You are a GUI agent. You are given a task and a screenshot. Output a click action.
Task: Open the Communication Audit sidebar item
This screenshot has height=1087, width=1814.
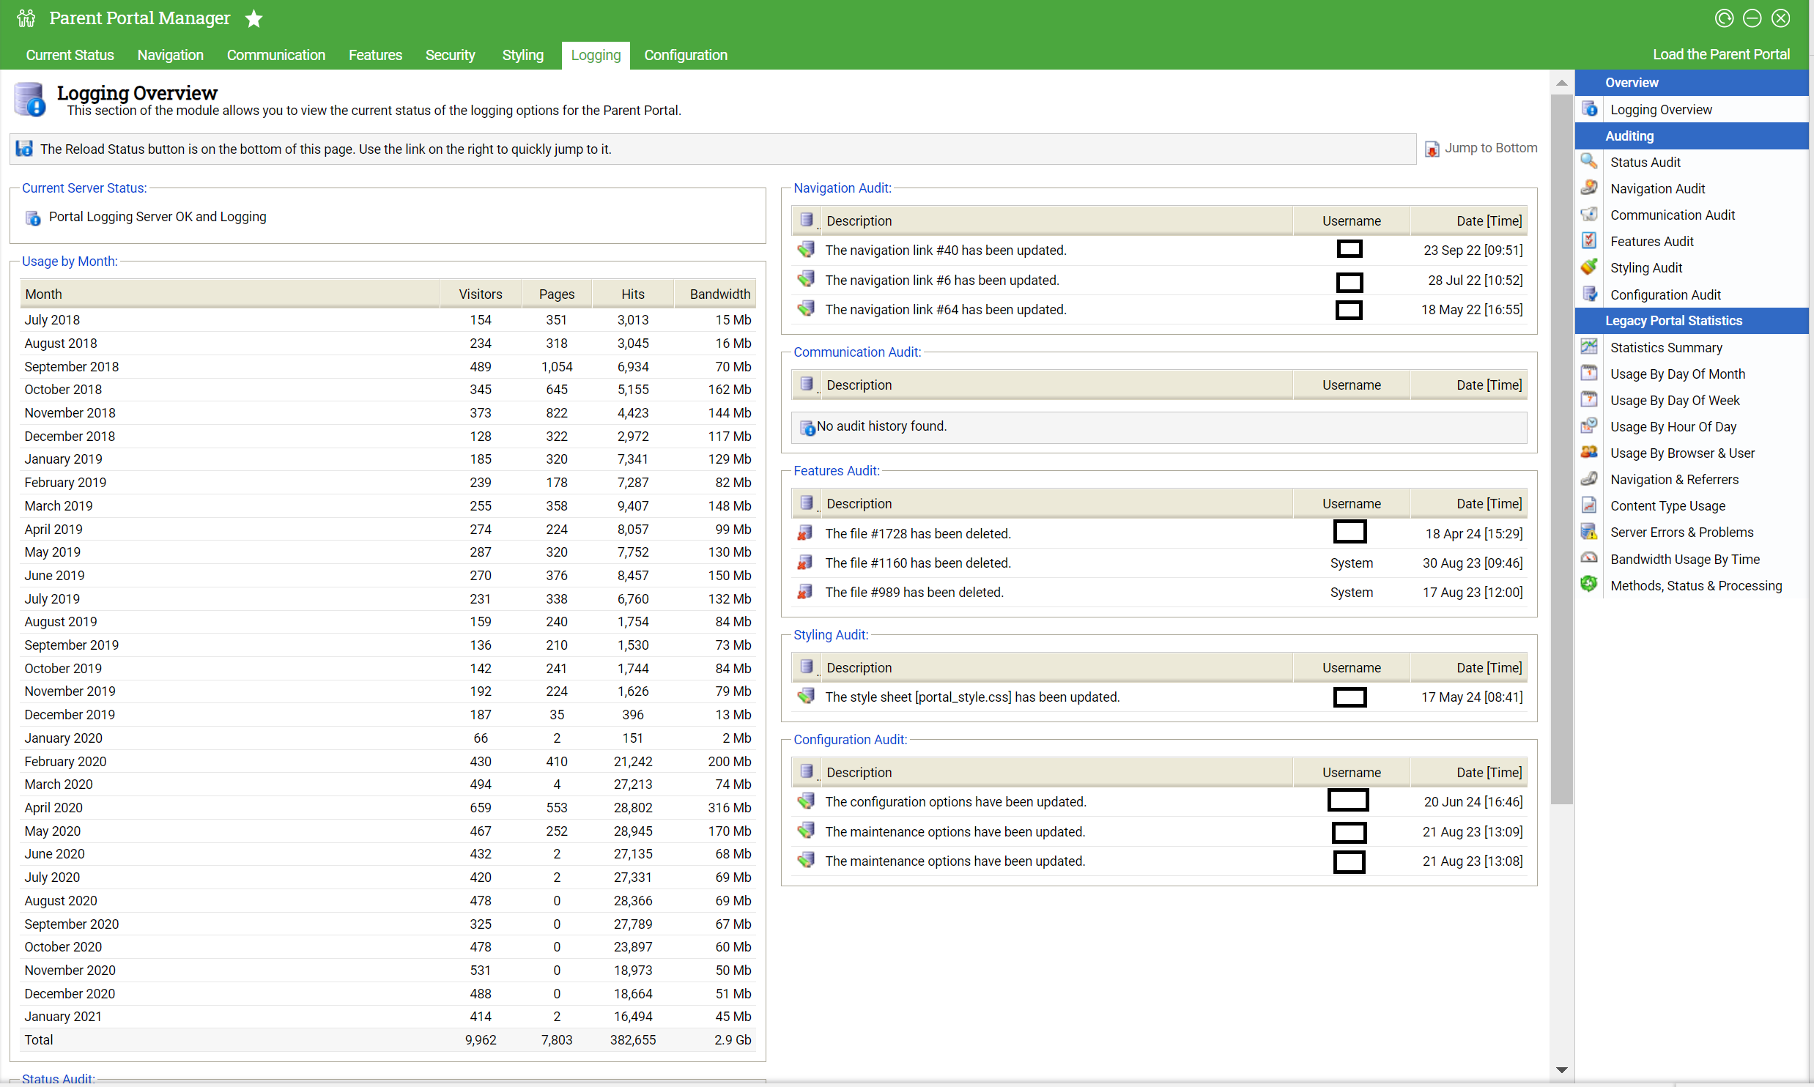click(1672, 215)
